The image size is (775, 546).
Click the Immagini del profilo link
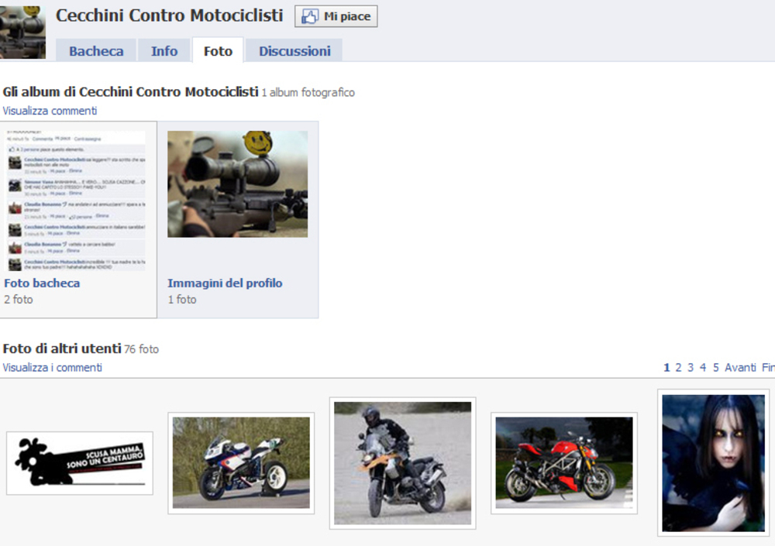point(225,283)
